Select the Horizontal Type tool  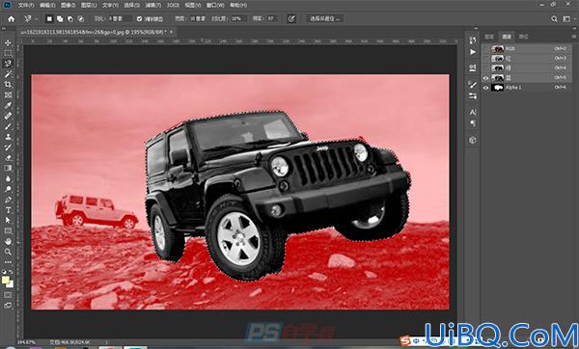pos(8,210)
